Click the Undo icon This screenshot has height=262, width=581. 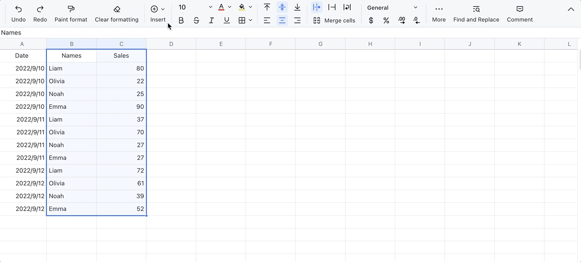coord(18,9)
